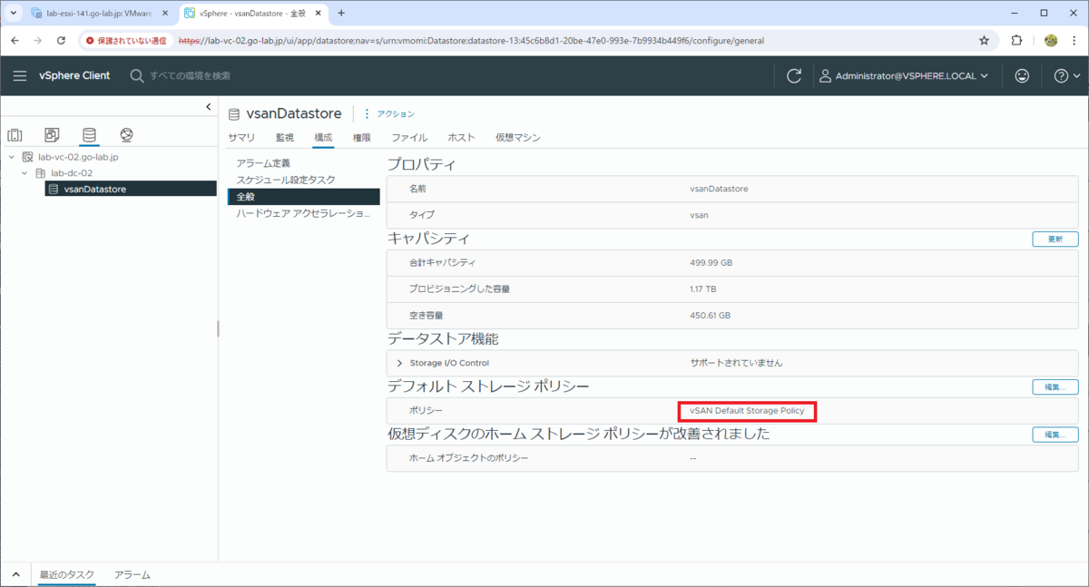Open the アクション menu for vsanDatastore
The image size is (1089, 587).
click(x=389, y=114)
